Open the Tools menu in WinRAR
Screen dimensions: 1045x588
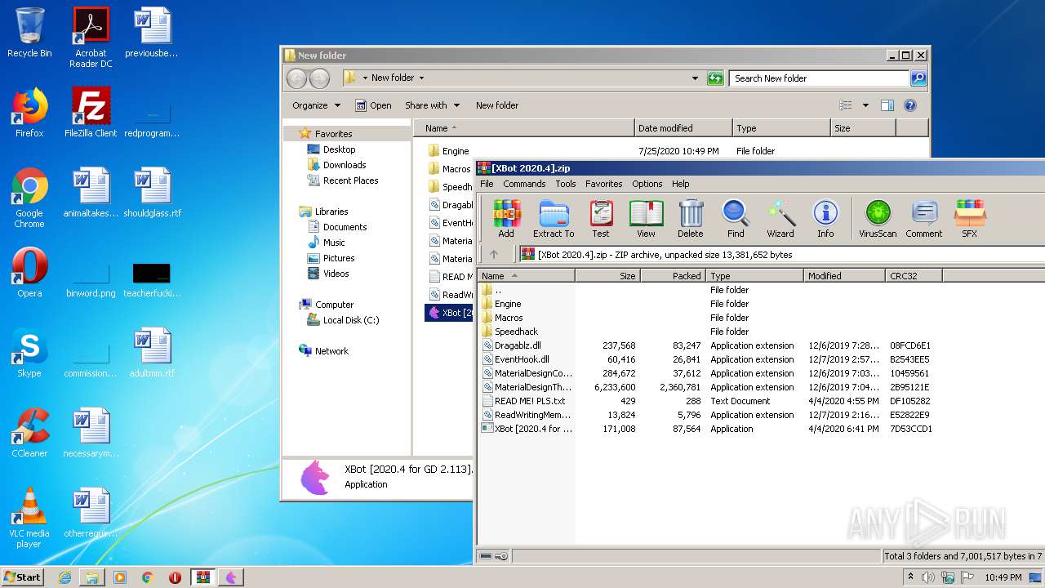click(x=566, y=184)
